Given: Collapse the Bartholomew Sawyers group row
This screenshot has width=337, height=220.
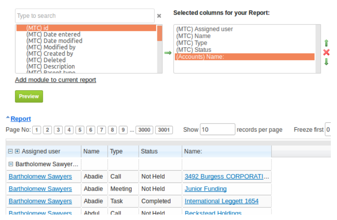Looking at the screenshot, I should (10, 164).
